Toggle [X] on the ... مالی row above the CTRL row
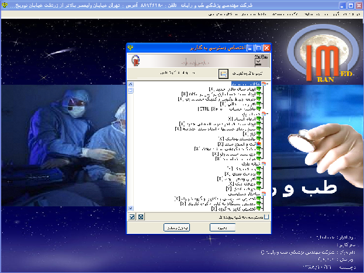 click(223, 104)
